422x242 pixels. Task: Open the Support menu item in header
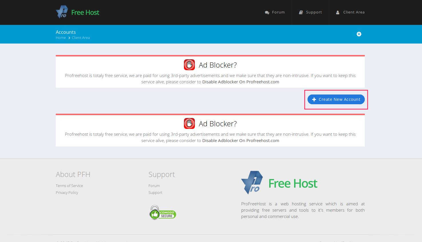click(314, 12)
